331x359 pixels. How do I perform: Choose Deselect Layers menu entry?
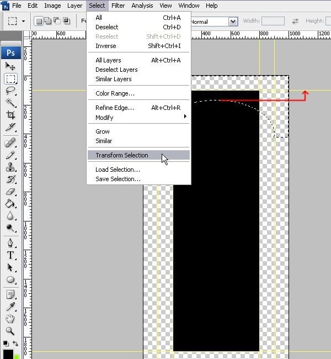click(138, 70)
